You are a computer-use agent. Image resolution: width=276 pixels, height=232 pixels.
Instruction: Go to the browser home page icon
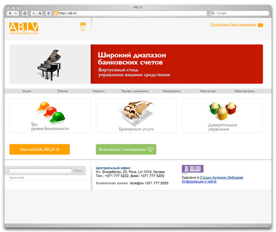coord(25,13)
